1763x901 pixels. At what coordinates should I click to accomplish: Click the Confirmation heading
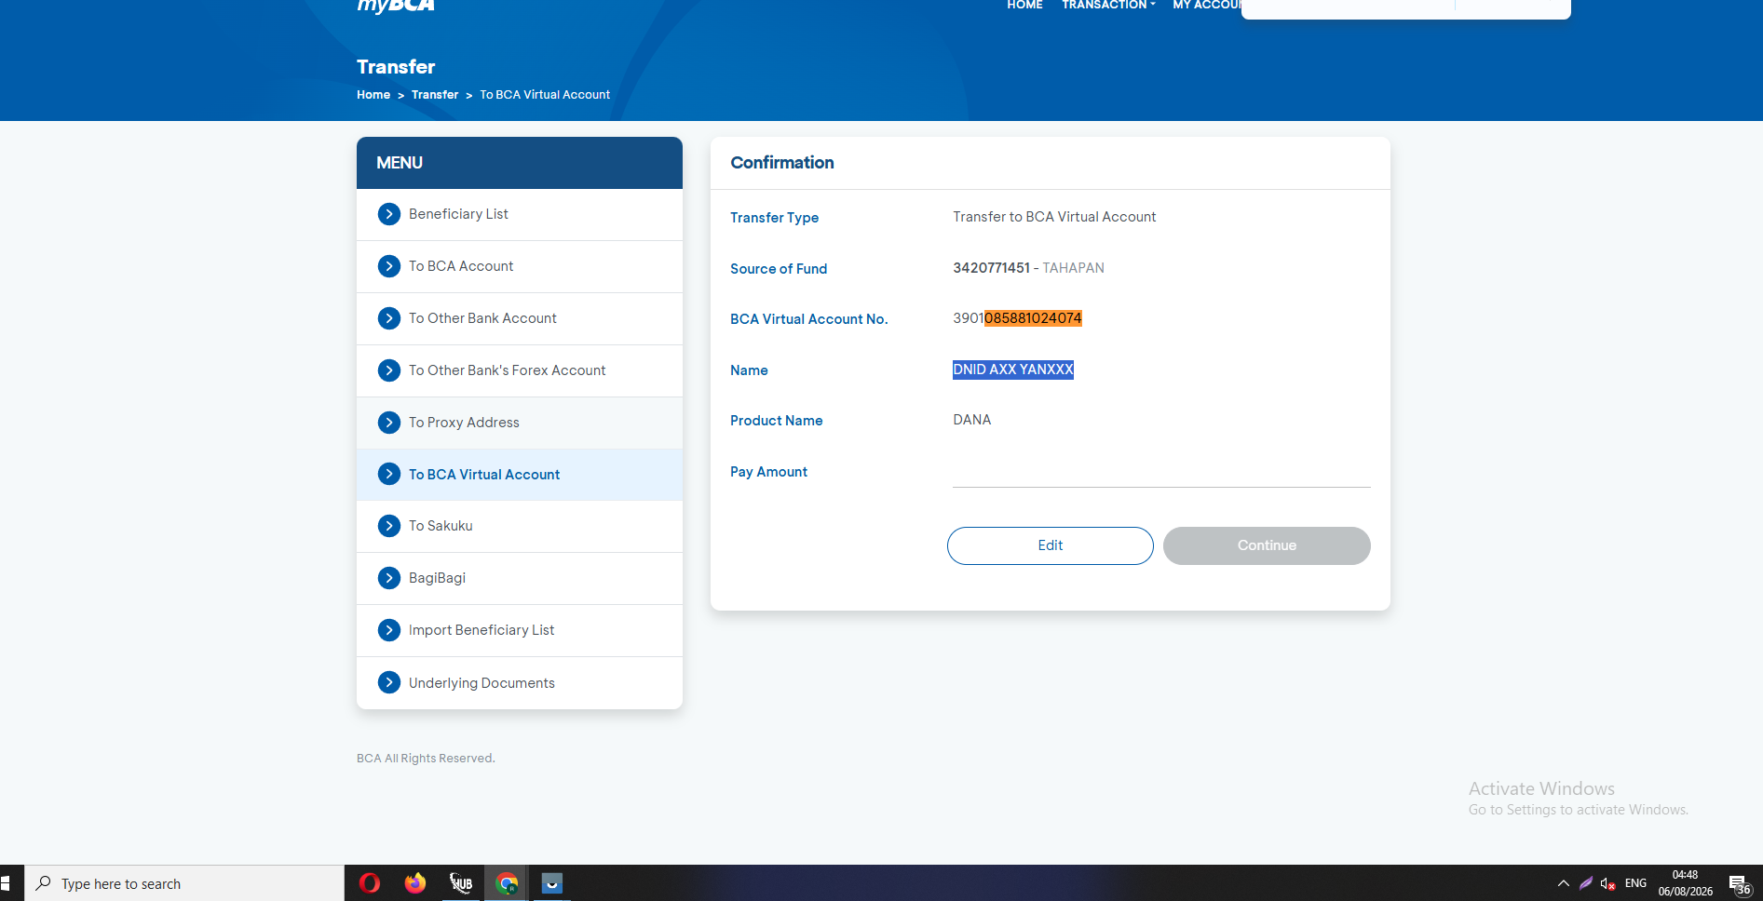click(782, 163)
